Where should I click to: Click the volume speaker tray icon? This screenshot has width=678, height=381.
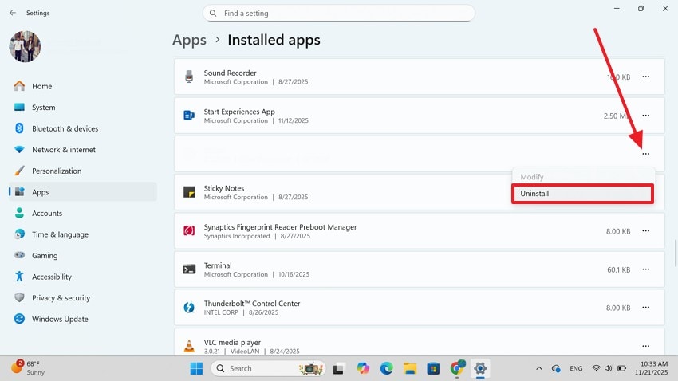[x=609, y=368]
